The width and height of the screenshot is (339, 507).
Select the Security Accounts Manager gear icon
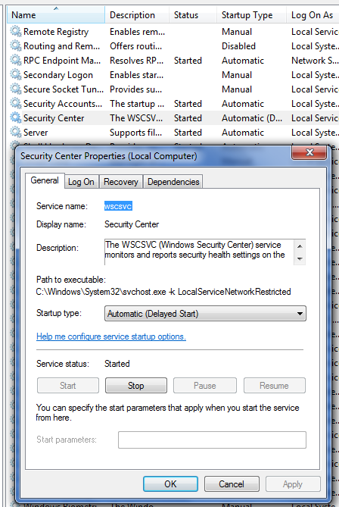click(x=15, y=104)
